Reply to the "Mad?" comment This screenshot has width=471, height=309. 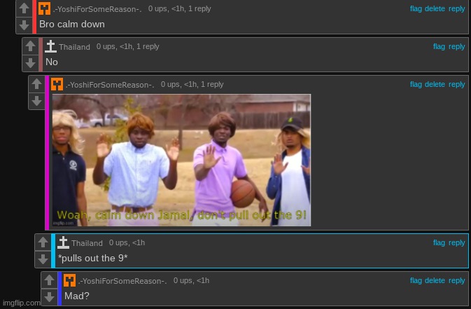456,281
